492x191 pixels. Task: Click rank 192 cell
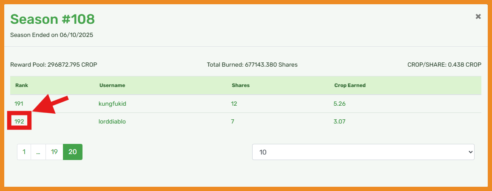point(19,122)
